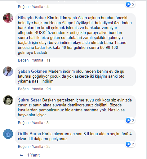
Task: Open Hüseyin Bahar's name link
Action: 32,18
